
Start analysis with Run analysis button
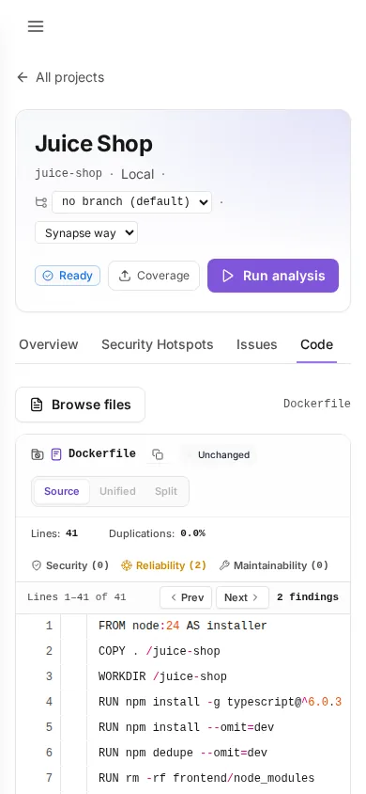tap(273, 276)
